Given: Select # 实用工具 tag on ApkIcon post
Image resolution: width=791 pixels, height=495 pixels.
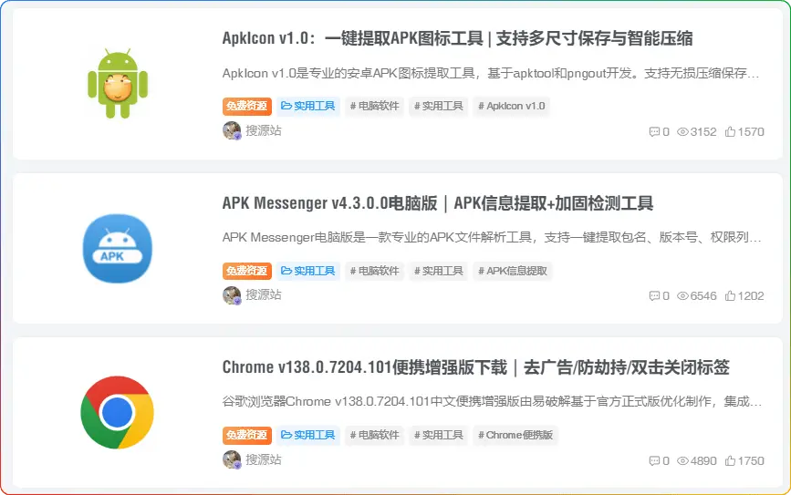Looking at the screenshot, I should (438, 107).
